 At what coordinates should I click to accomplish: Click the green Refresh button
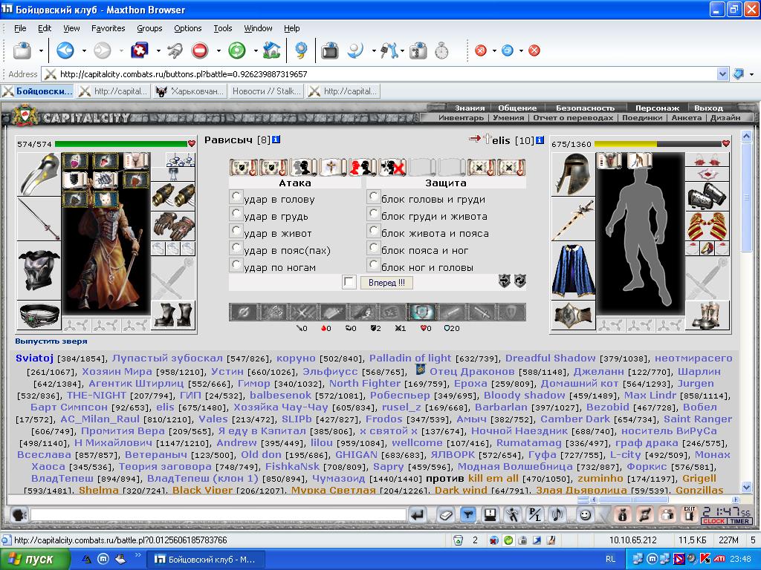(x=237, y=50)
